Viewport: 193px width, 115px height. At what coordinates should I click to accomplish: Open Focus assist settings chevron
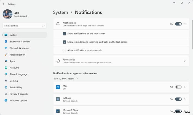click(x=185, y=61)
